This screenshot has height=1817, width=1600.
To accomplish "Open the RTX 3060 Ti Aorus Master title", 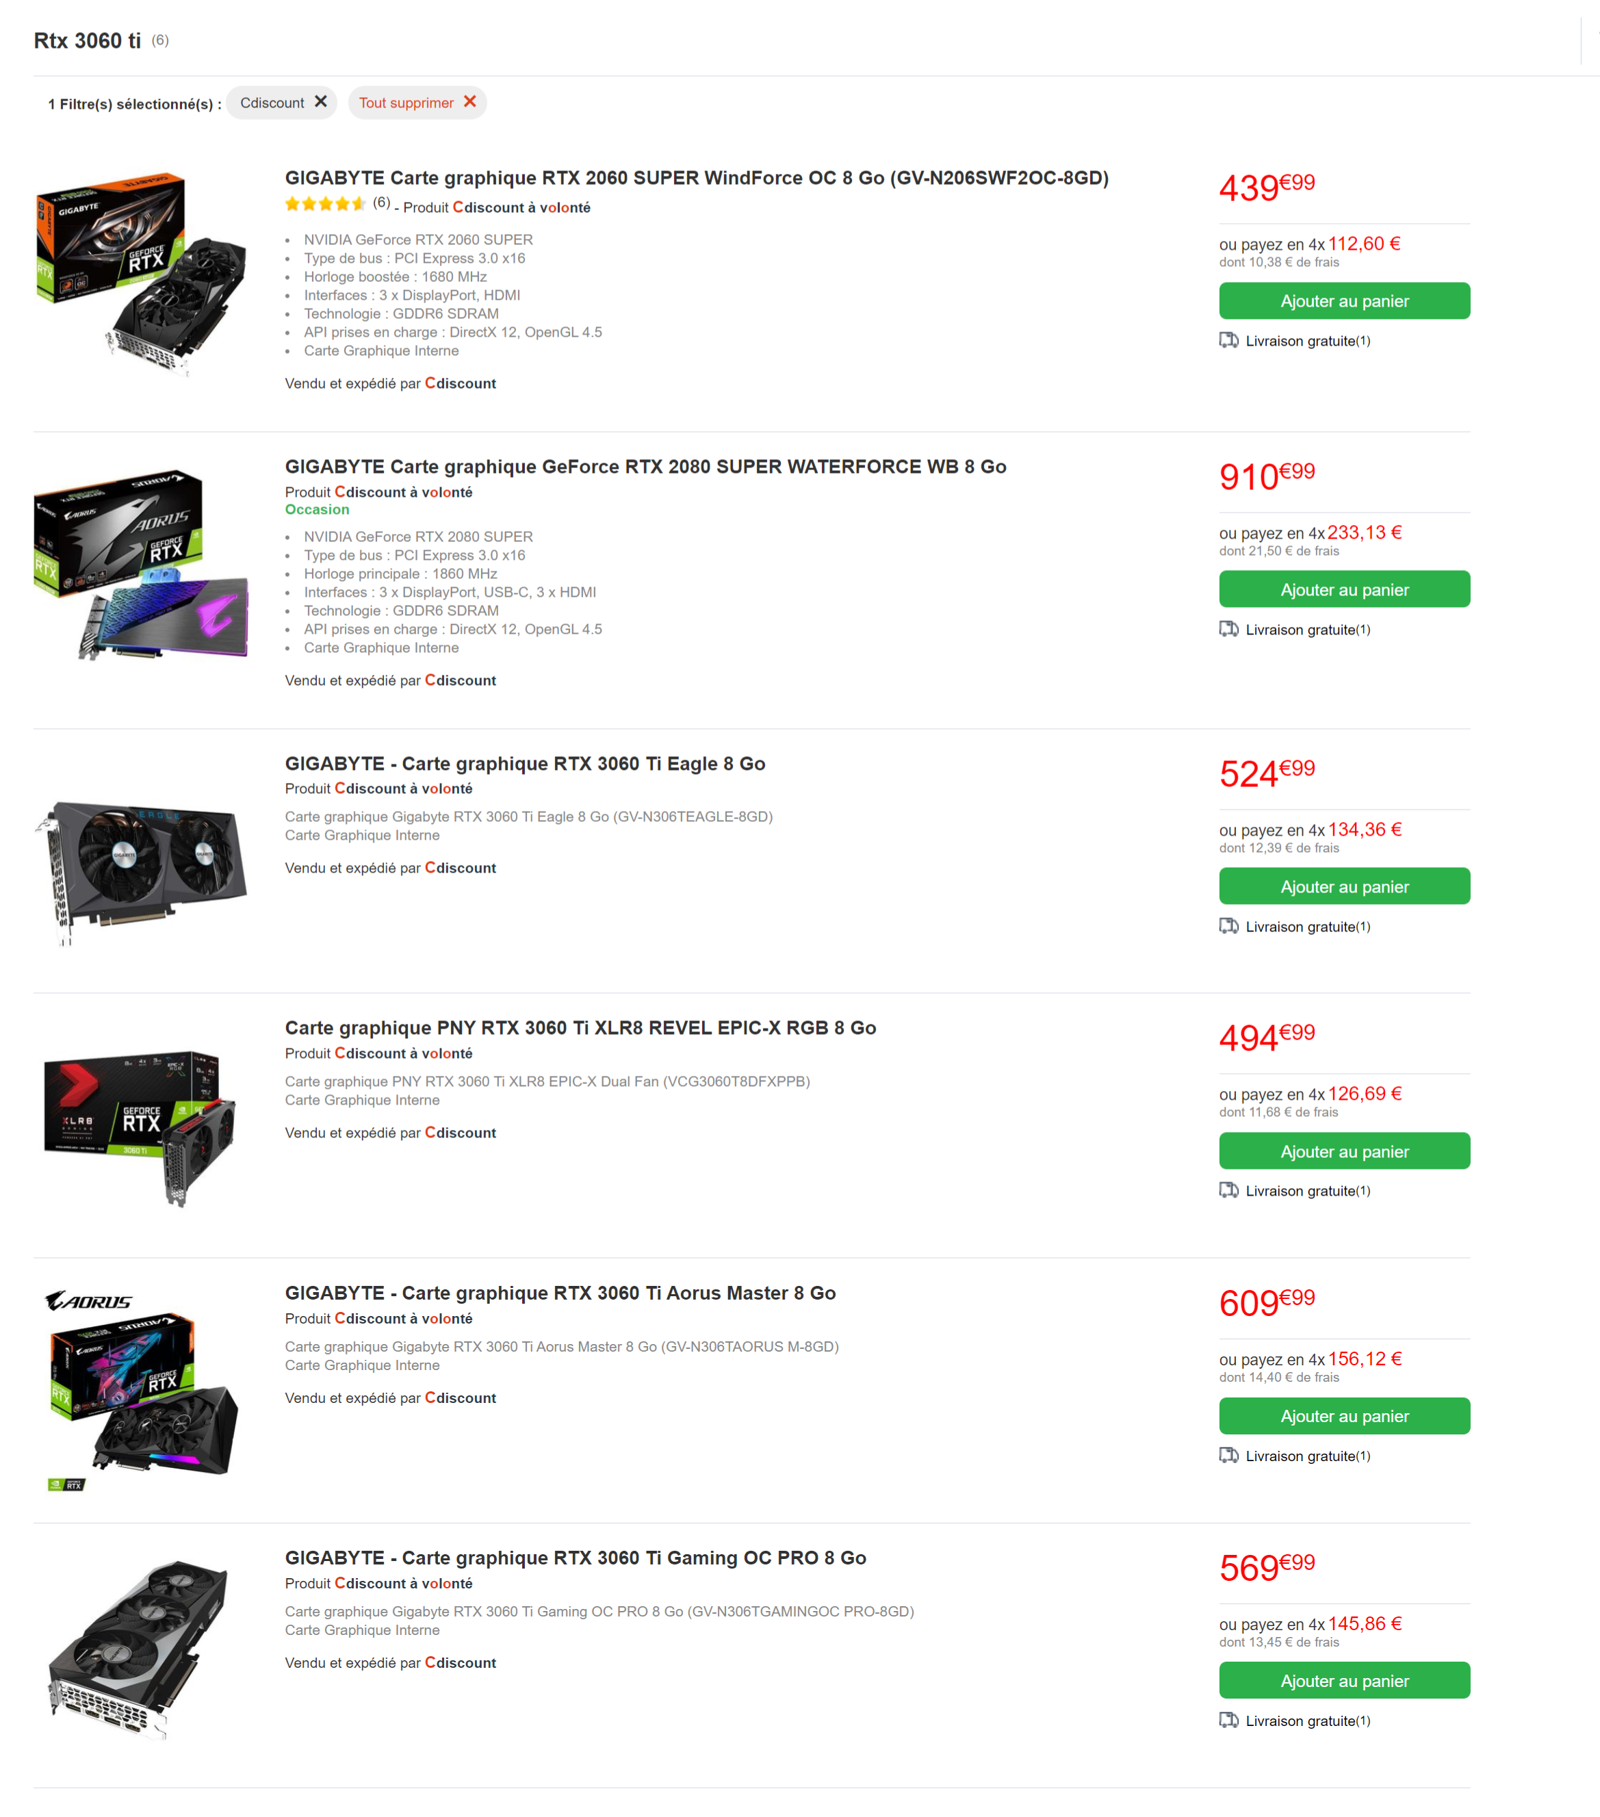I will coord(560,1293).
